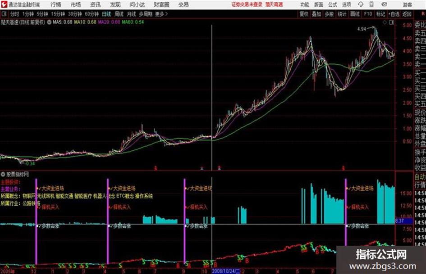Click the 2006/10/24 date marker on timeline
Image resolution: width=426 pixels, height=274 pixels.
226,271
